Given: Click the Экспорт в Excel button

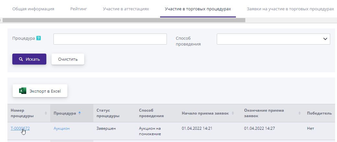Looking at the screenshot, I should [x=40, y=91].
